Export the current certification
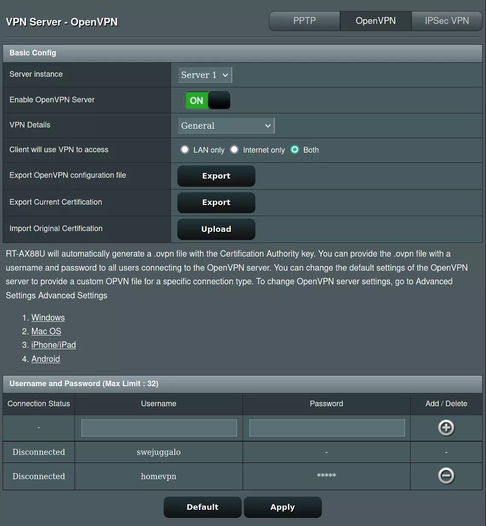Image resolution: width=486 pixels, height=526 pixels. [216, 202]
